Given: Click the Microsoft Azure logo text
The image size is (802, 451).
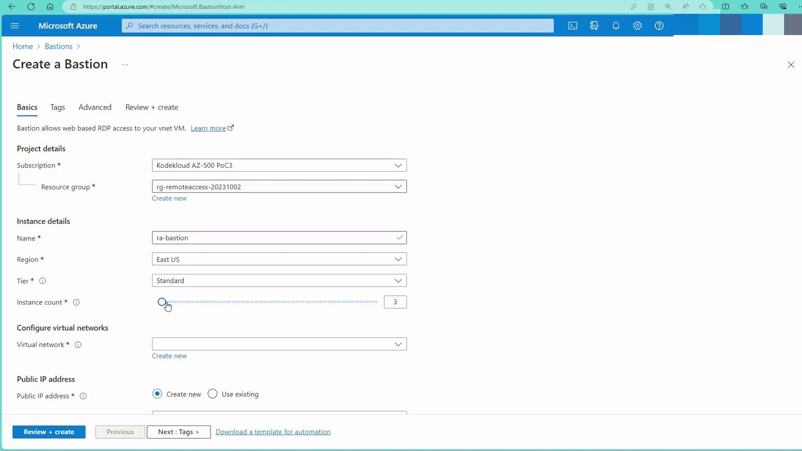Looking at the screenshot, I should (x=68, y=26).
